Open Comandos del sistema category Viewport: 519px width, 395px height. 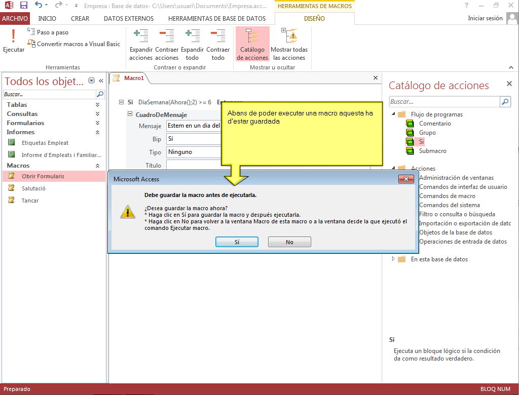(450, 205)
